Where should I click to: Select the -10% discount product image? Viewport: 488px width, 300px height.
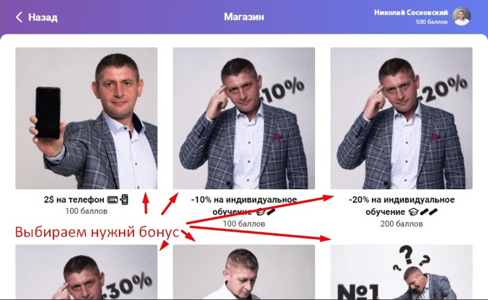pos(244,118)
